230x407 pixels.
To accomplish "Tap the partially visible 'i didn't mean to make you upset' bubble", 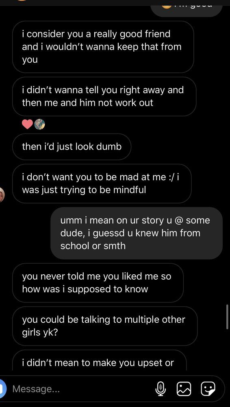I will (x=99, y=360).
